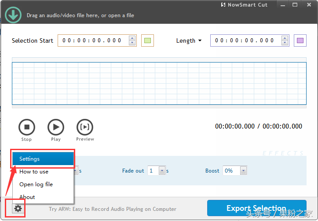This screenshot has width=318, height=221.
Task: Click the Length time field
Action: pos(250,41)
